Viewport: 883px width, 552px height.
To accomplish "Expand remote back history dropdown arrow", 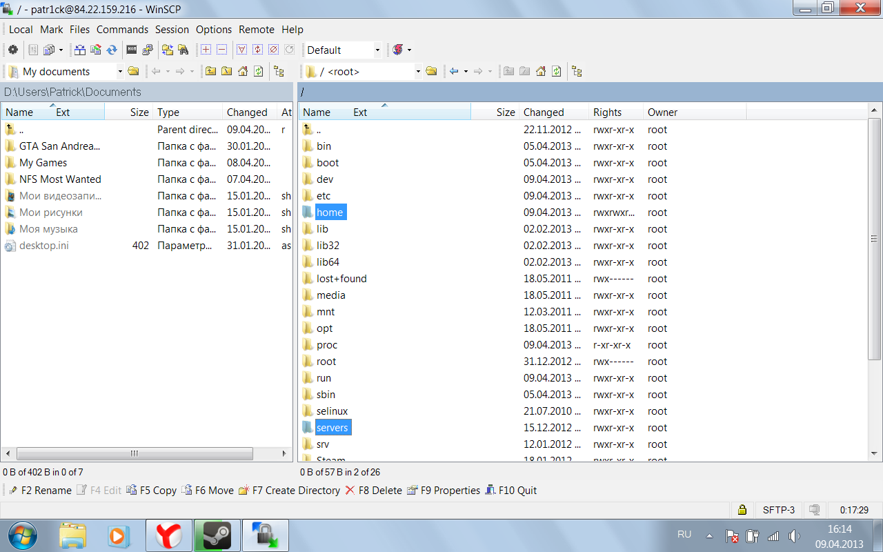I will (x=466, y=71).
